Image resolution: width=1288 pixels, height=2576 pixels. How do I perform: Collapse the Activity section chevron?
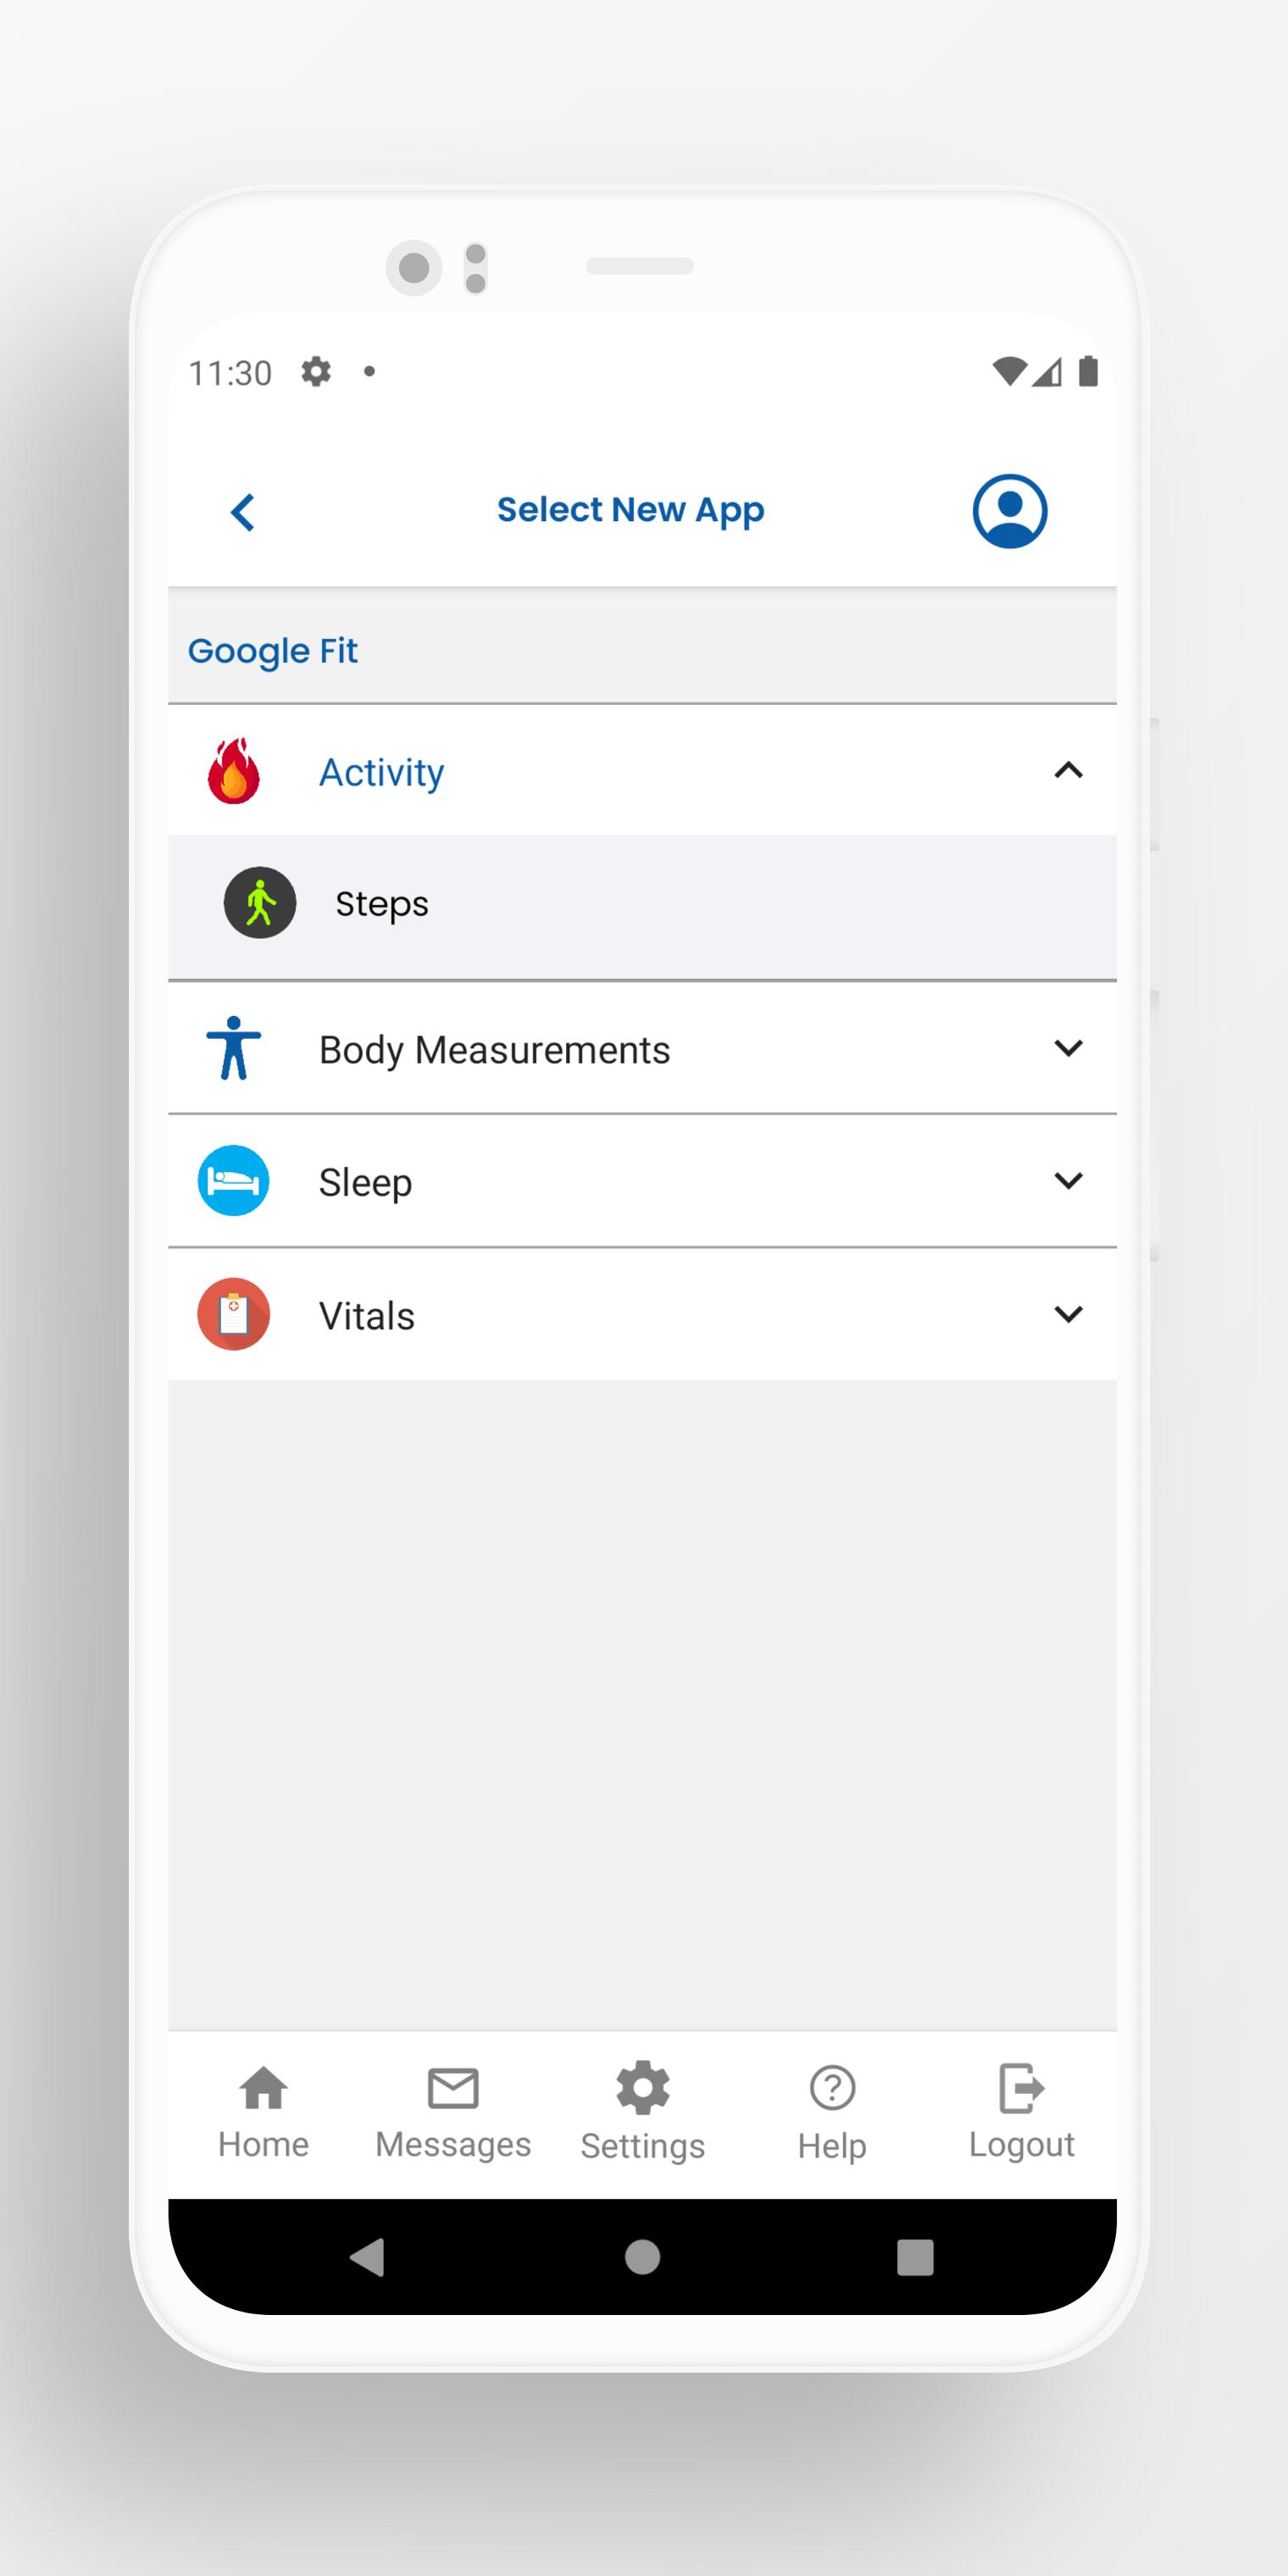point(1069,770)
